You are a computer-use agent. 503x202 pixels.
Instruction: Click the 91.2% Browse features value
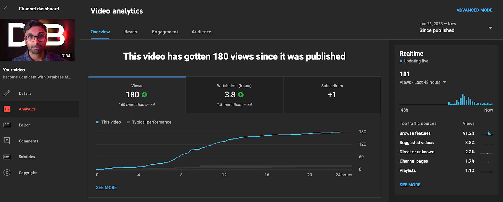pos(469,133)
